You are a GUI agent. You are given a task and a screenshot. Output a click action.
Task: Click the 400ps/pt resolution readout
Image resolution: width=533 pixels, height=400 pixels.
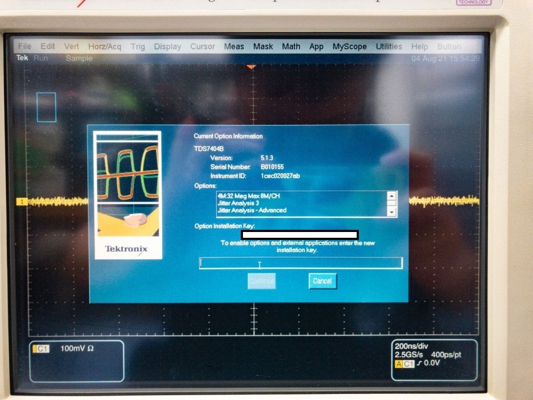446,355
